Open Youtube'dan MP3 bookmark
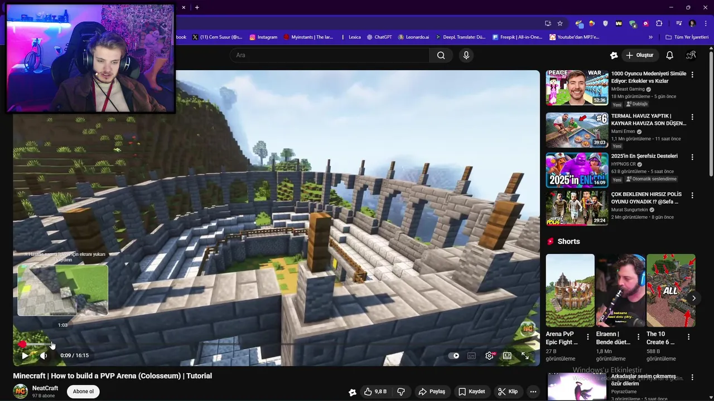The width and height of the screenshot is (714, 401). coord(574,37)
